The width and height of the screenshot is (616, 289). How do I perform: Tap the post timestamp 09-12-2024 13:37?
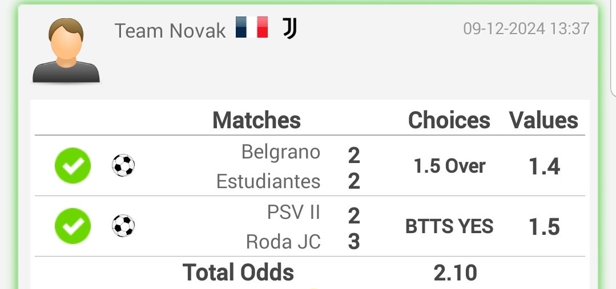[526, 29]
